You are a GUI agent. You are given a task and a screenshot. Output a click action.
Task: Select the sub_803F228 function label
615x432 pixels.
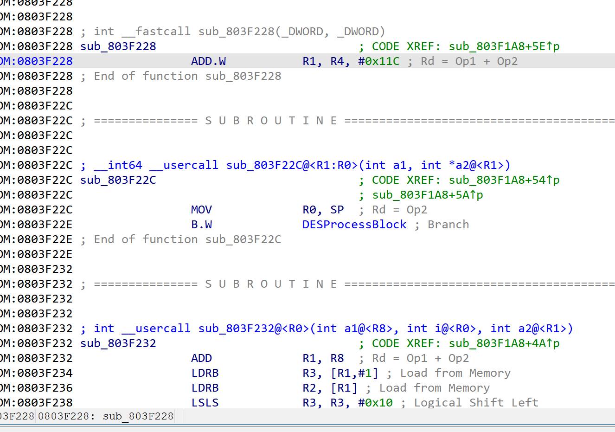[x=118, y=46]
